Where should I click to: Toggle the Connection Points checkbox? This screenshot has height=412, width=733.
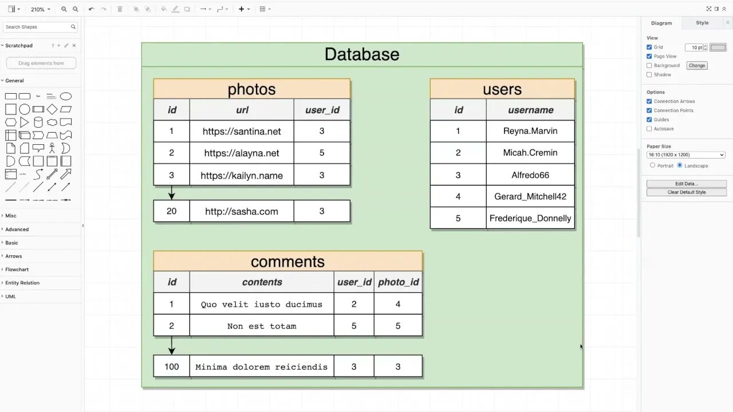(x=649, y=110)
